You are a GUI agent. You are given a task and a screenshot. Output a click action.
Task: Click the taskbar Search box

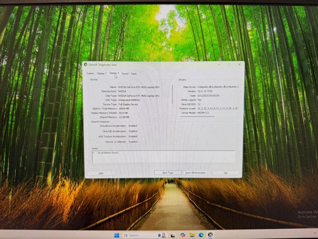(x=145, y=235)
